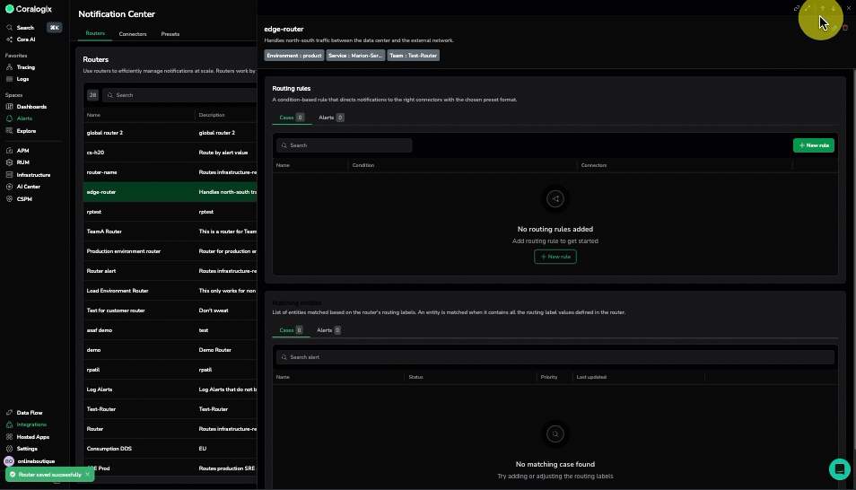The width and height of the screenshot is (856, 490).
Task: Open Settings in the bottom sidebar
Action: coord(27,449)
